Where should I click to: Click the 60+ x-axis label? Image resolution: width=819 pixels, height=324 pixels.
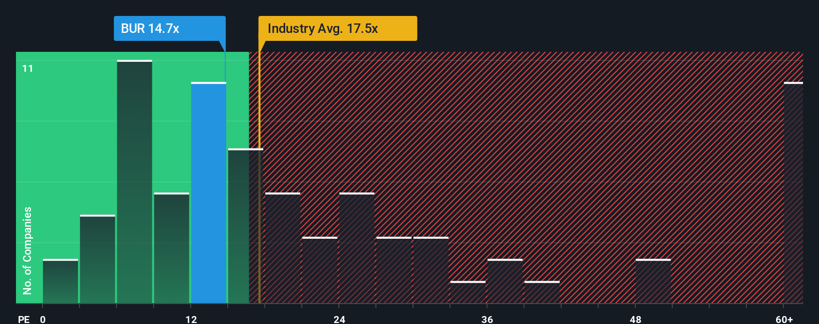tap(784, 319)
